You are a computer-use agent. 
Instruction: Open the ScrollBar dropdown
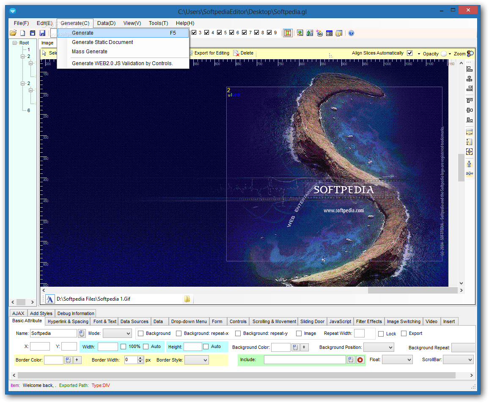coord(458,360)
